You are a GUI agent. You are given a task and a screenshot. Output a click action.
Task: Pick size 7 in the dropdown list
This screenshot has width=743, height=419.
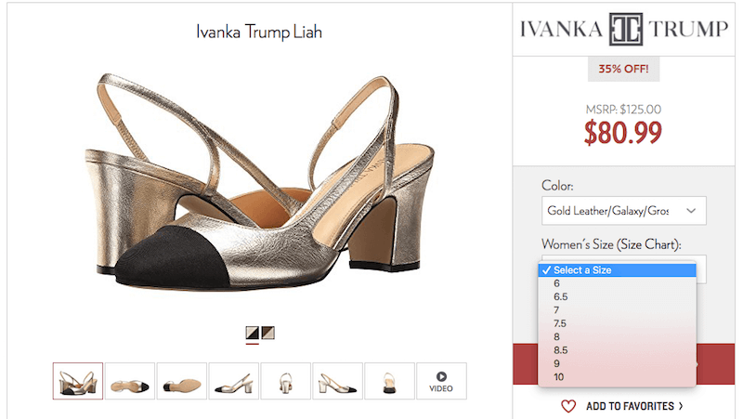617,310
